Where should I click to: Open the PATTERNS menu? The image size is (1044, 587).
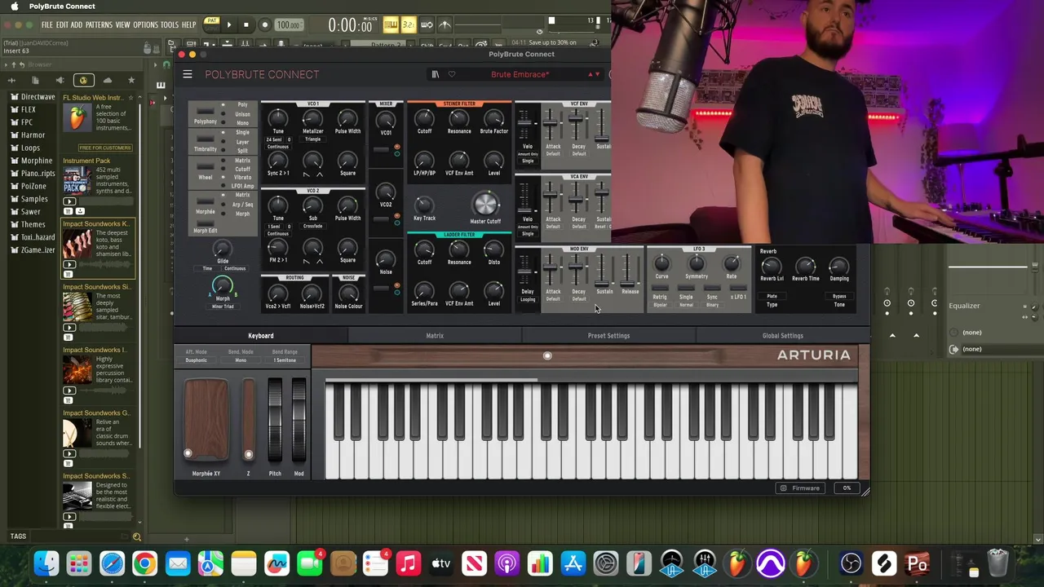coord(99,25)
